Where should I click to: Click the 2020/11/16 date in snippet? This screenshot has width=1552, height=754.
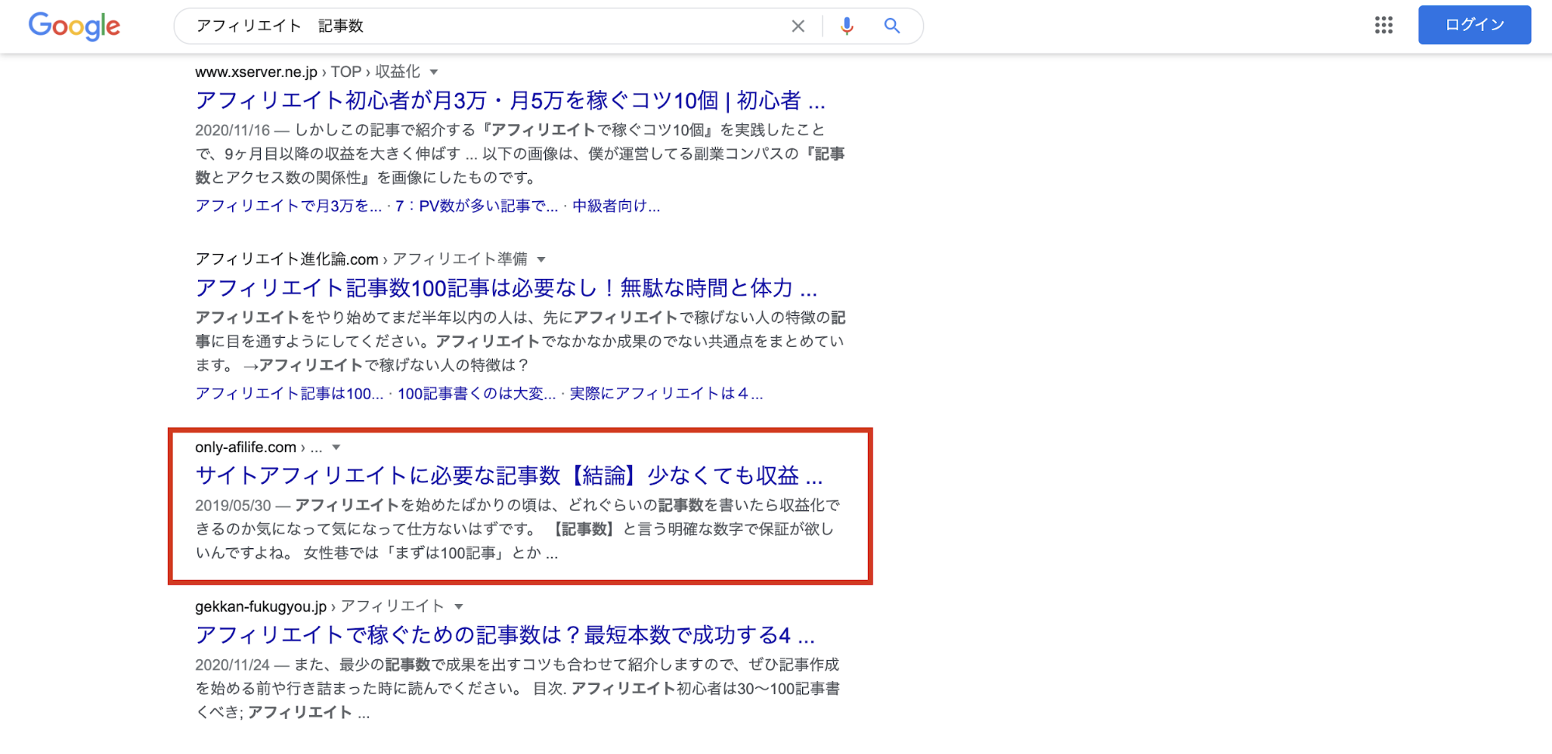[232, 130]
